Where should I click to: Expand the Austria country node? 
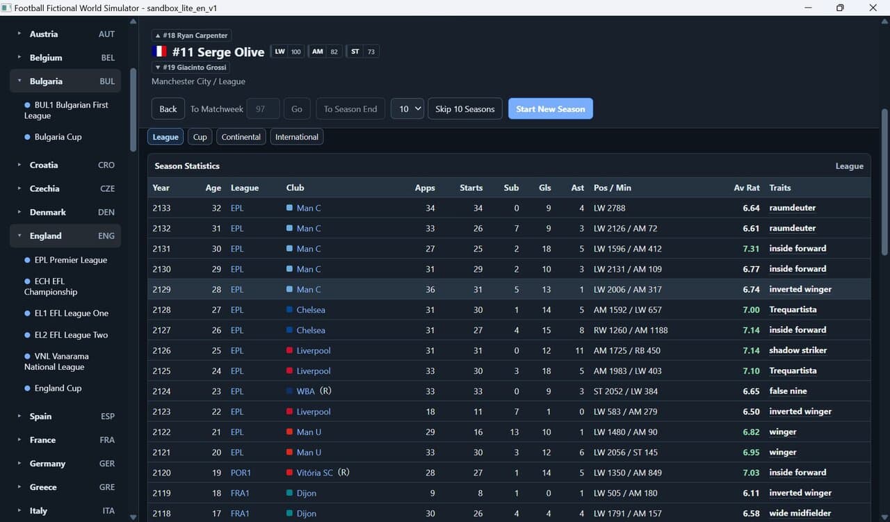pos(19,34)
